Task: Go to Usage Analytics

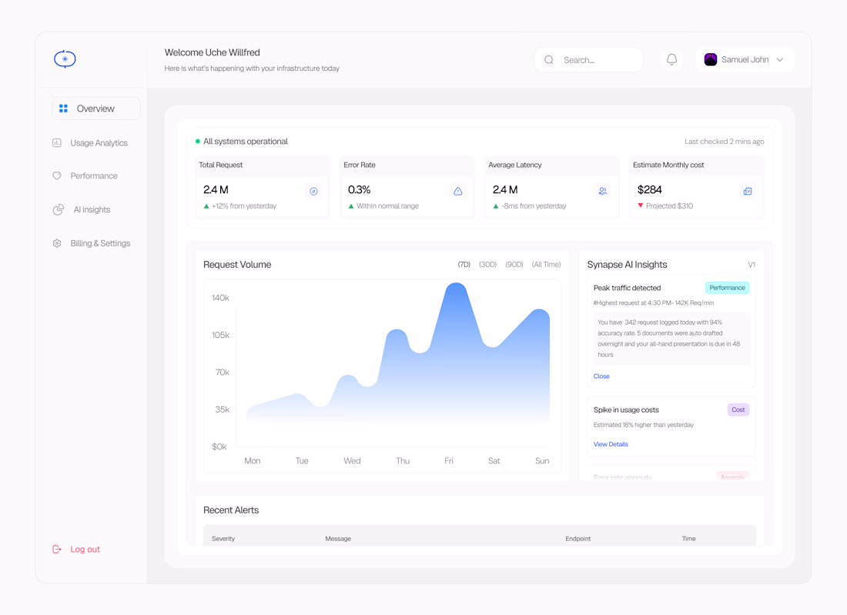Action: (90, 143)
